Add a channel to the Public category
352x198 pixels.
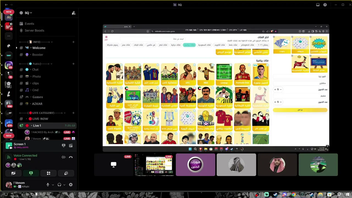(73, 64)
